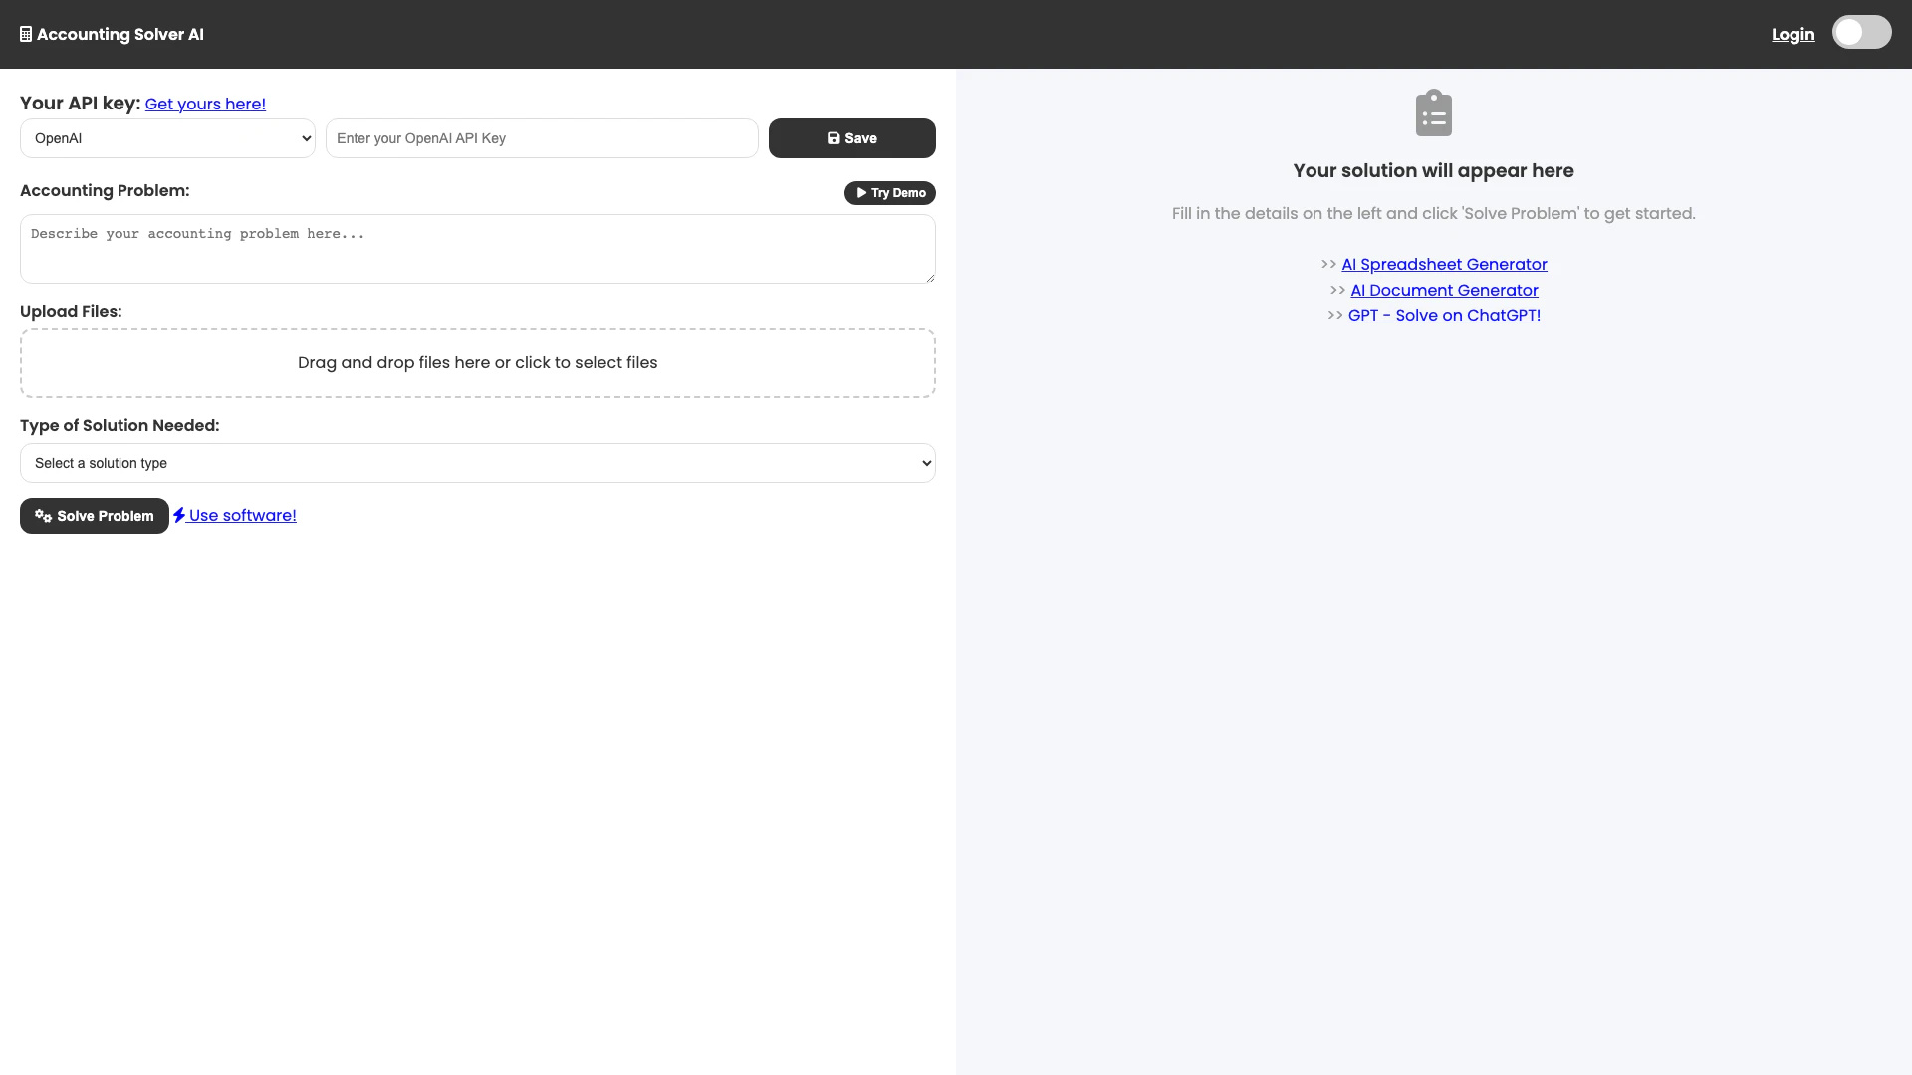Image resolution: width=1912 pixels, height=1075 pixels.
Task: Open AI Spreadsheet Generator link
Action: coord(1444,265)
